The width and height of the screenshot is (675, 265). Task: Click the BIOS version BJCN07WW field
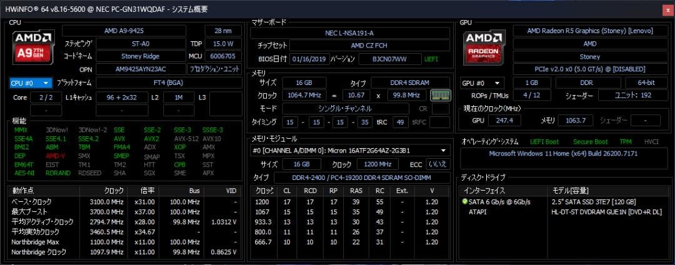390,59
